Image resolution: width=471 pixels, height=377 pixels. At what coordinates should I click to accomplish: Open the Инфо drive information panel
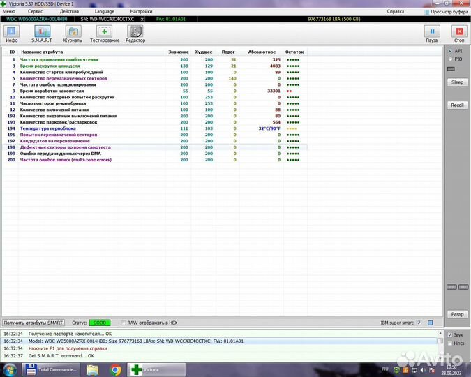pyautogui.click(x=11, y=34)
